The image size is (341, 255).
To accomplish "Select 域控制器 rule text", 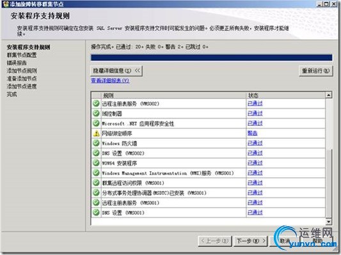I will coord(112,114).
